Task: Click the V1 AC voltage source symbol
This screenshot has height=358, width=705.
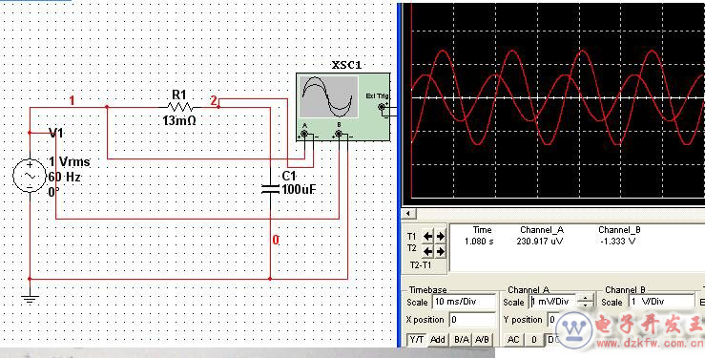Action: click(x=30, y=176)
